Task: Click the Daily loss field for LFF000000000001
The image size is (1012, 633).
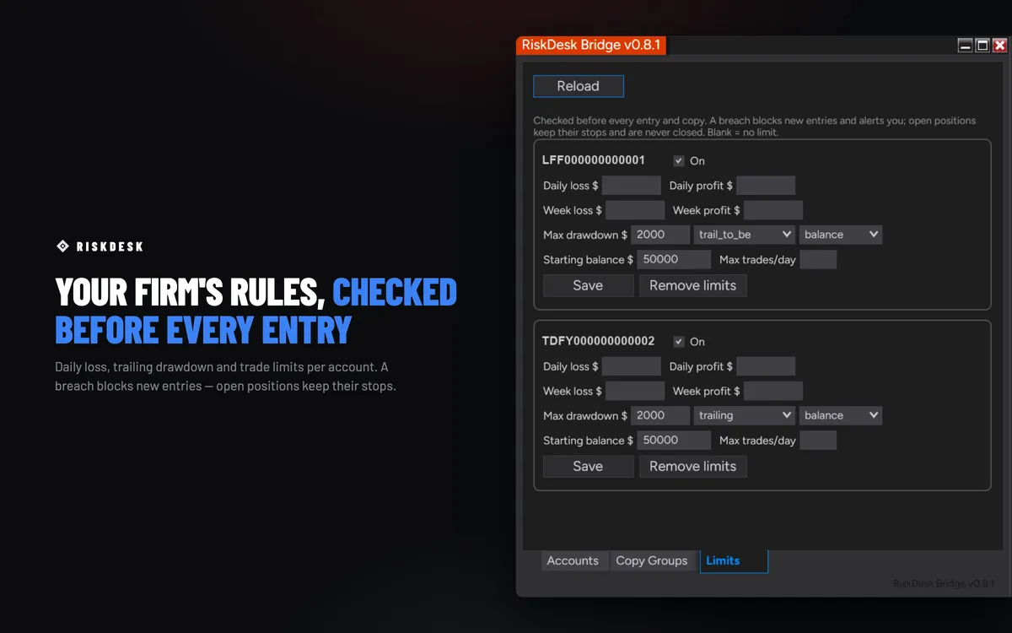Action: tap(632, 186)
